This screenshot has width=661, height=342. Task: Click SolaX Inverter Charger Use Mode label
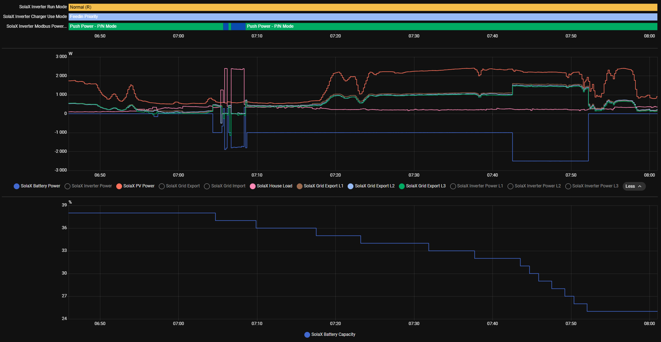(35, 17)
